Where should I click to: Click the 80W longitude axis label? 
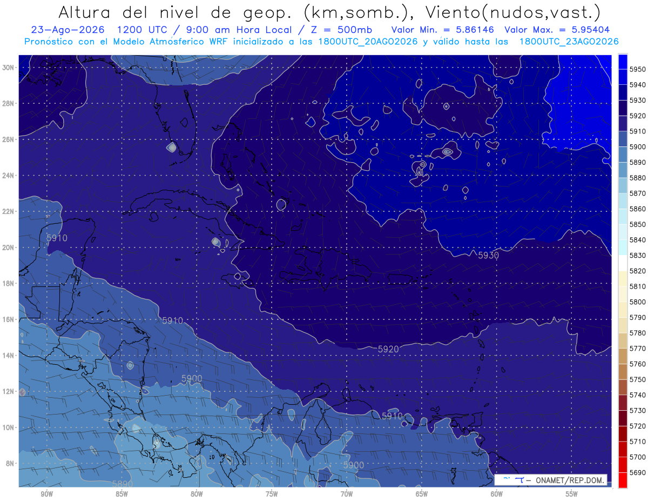tap(197, 494)
